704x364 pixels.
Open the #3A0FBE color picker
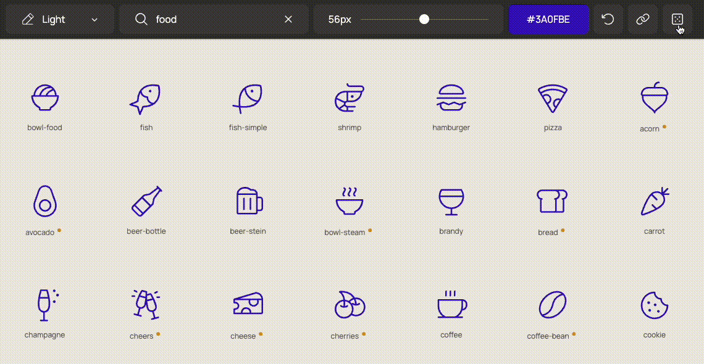(548, 20)
